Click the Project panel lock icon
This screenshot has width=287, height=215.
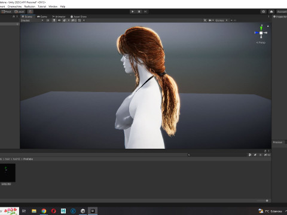265,151
